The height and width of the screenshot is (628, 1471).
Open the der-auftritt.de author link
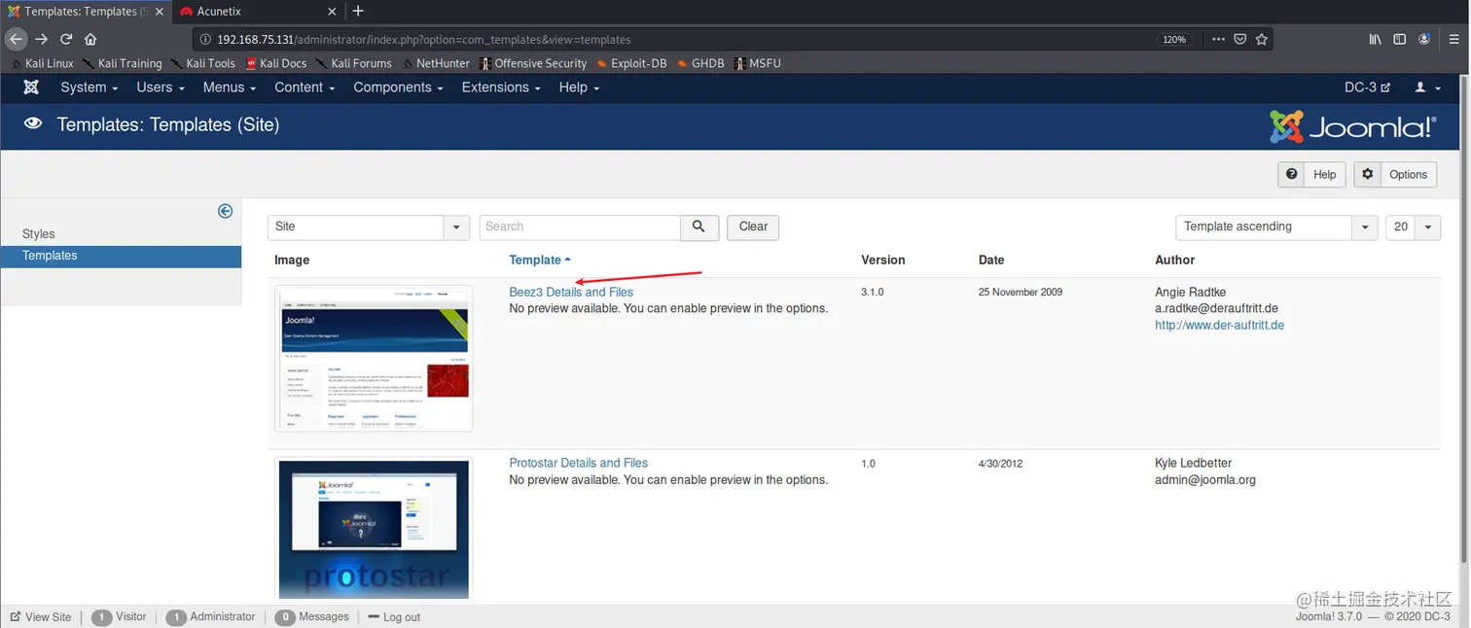(x=1220, y=326)
